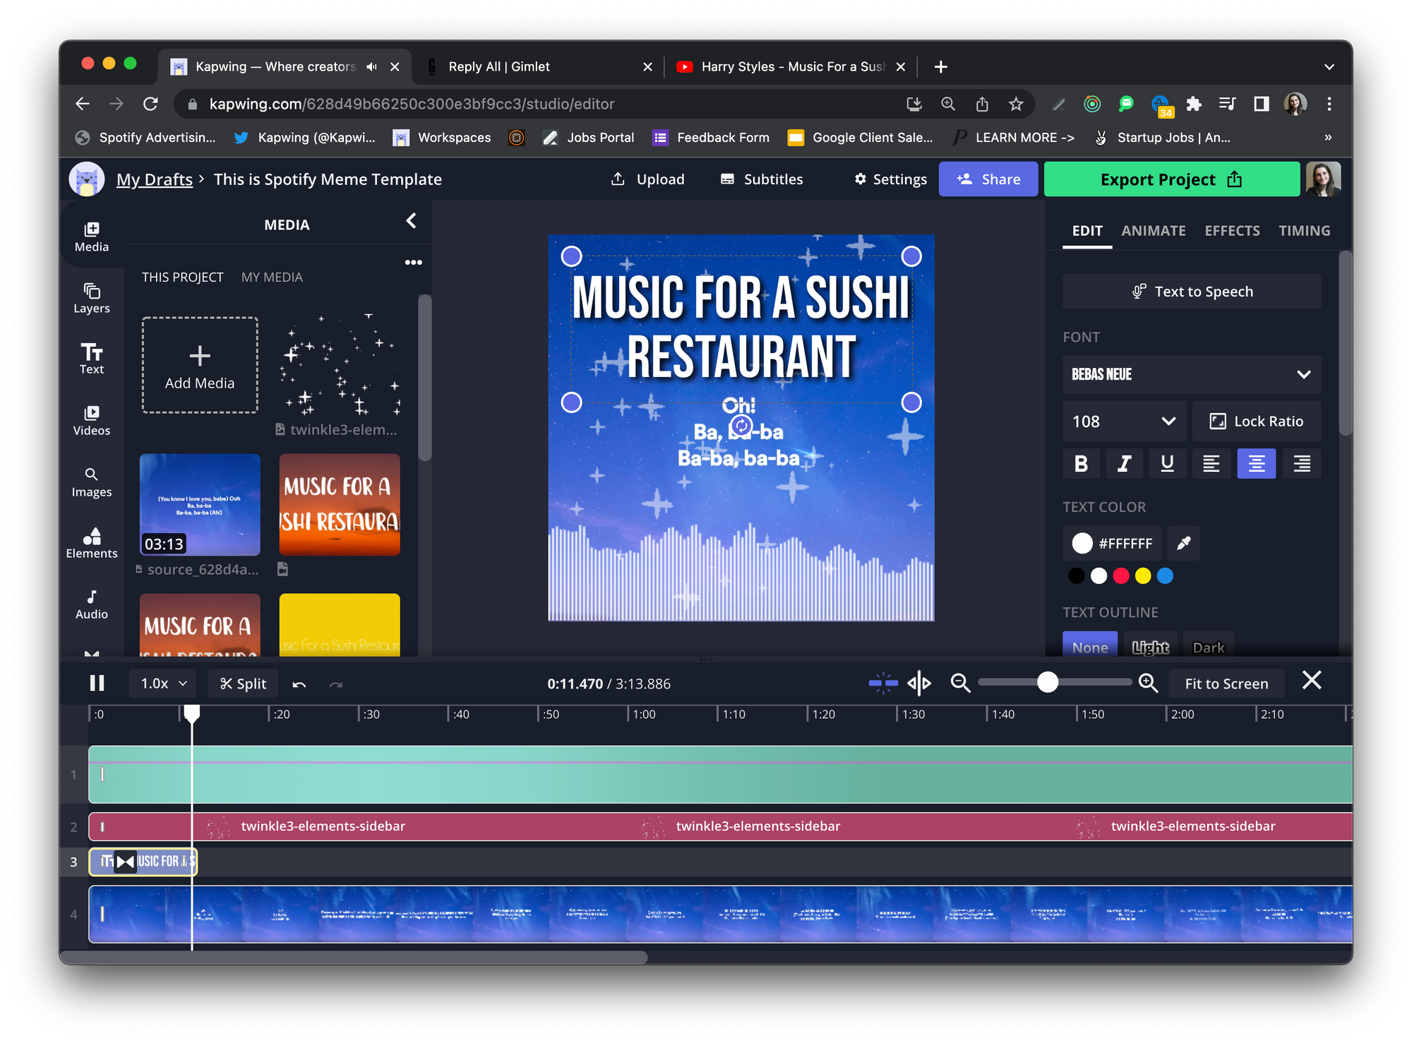Click the eyedropper color picker icon

tap(1183, 543)
